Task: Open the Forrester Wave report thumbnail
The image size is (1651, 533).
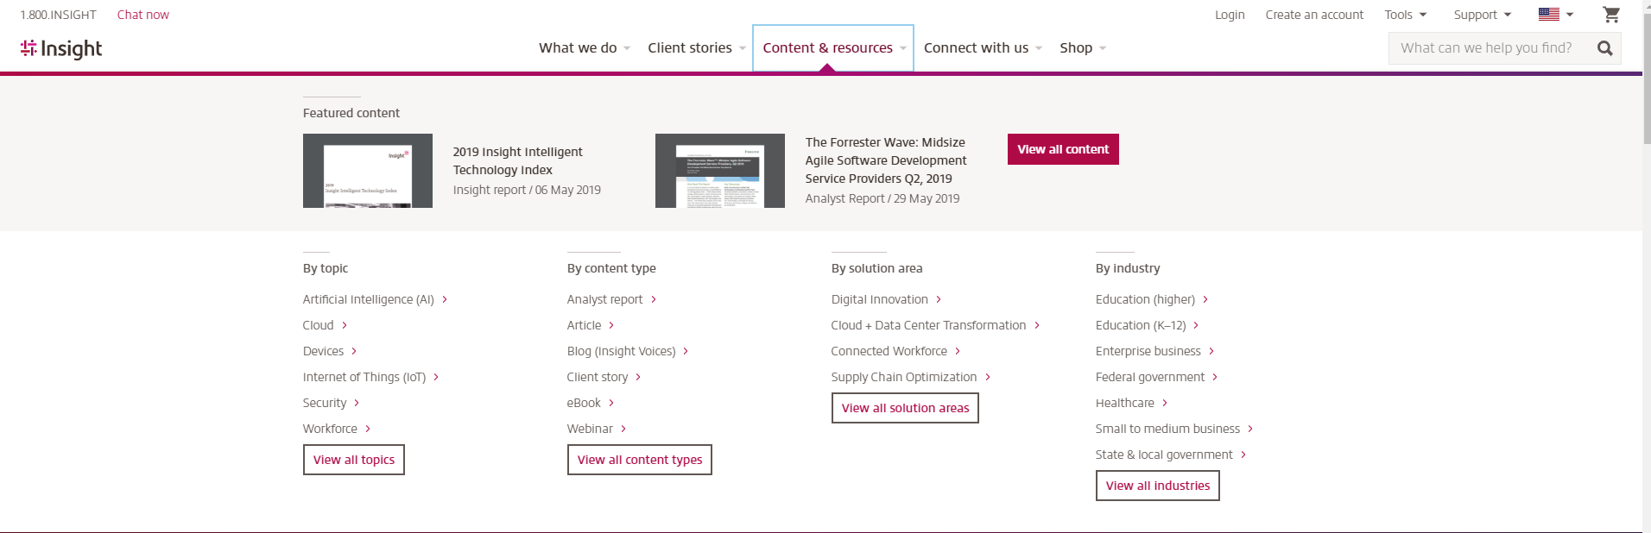Action: point(719,171)
